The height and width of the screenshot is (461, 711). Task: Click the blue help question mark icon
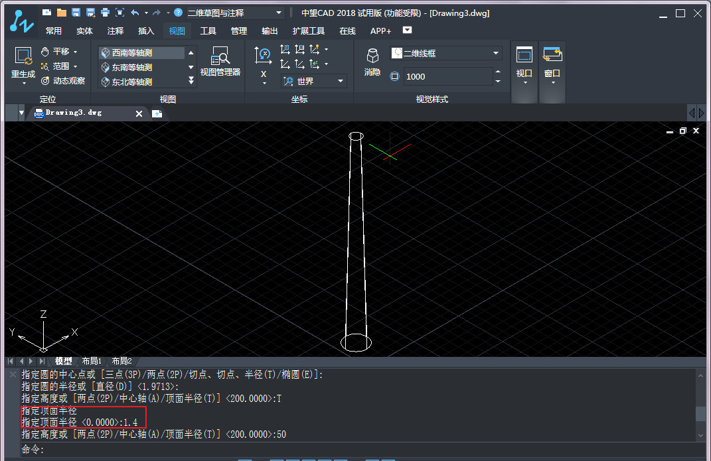click(x=178, y=13)
